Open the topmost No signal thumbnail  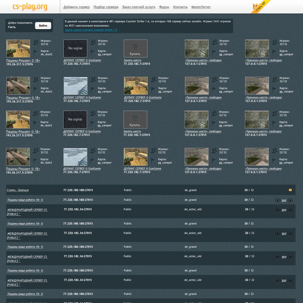pos(75,48)
